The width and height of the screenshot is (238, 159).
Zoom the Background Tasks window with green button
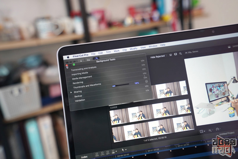coord(74,64)
